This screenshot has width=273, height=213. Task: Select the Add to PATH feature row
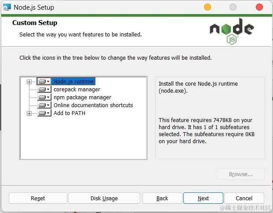pos(69,113)
